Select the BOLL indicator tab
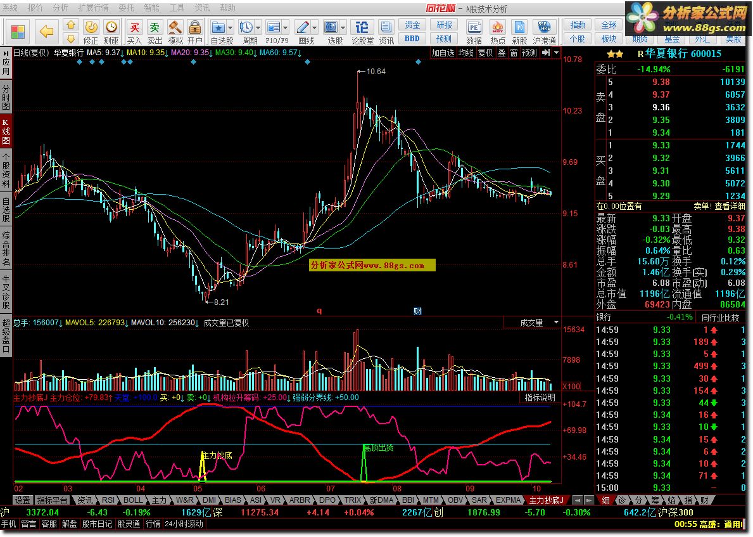 (x=133, y=500)
